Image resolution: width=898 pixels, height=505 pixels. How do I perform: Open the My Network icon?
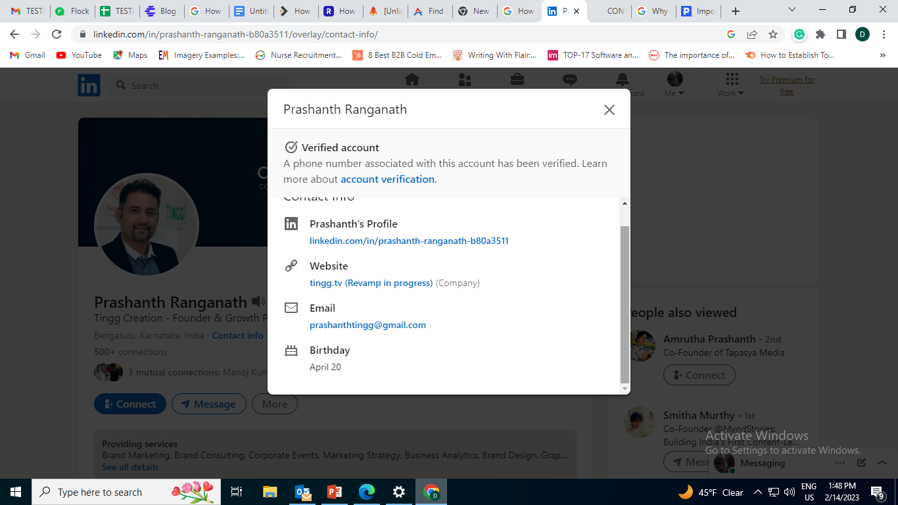tap(465, 80)
